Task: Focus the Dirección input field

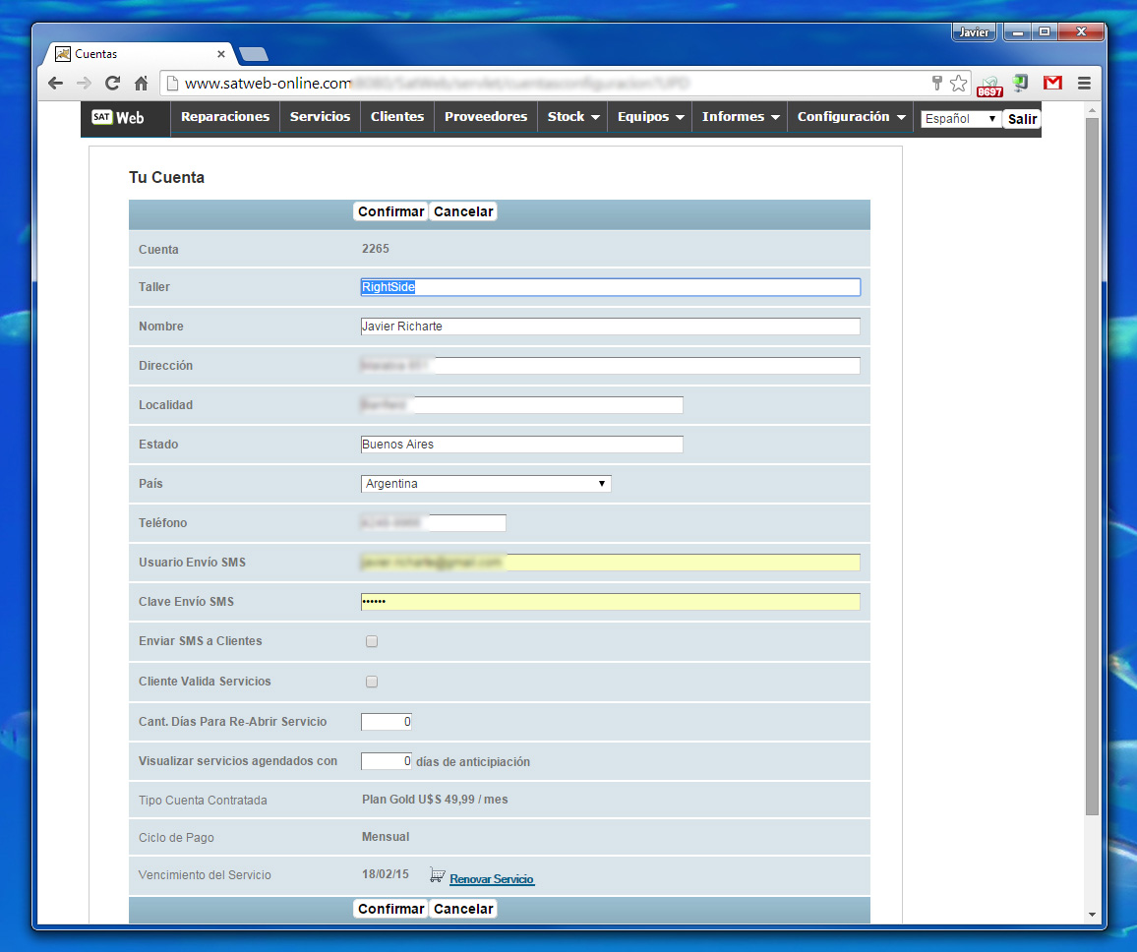Action: tap(611, 366)
